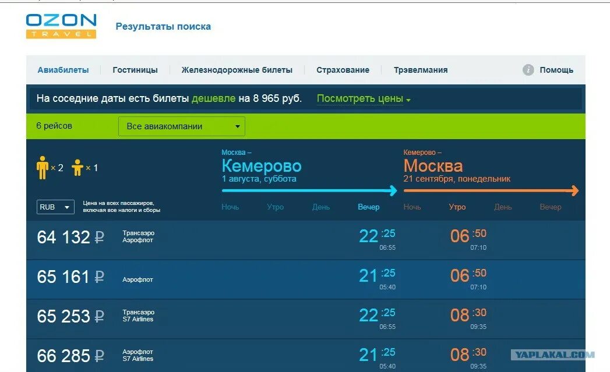Click 08:30 return in 66 285 row
This screenshot has width=610, height=372.
pos(468,355)
